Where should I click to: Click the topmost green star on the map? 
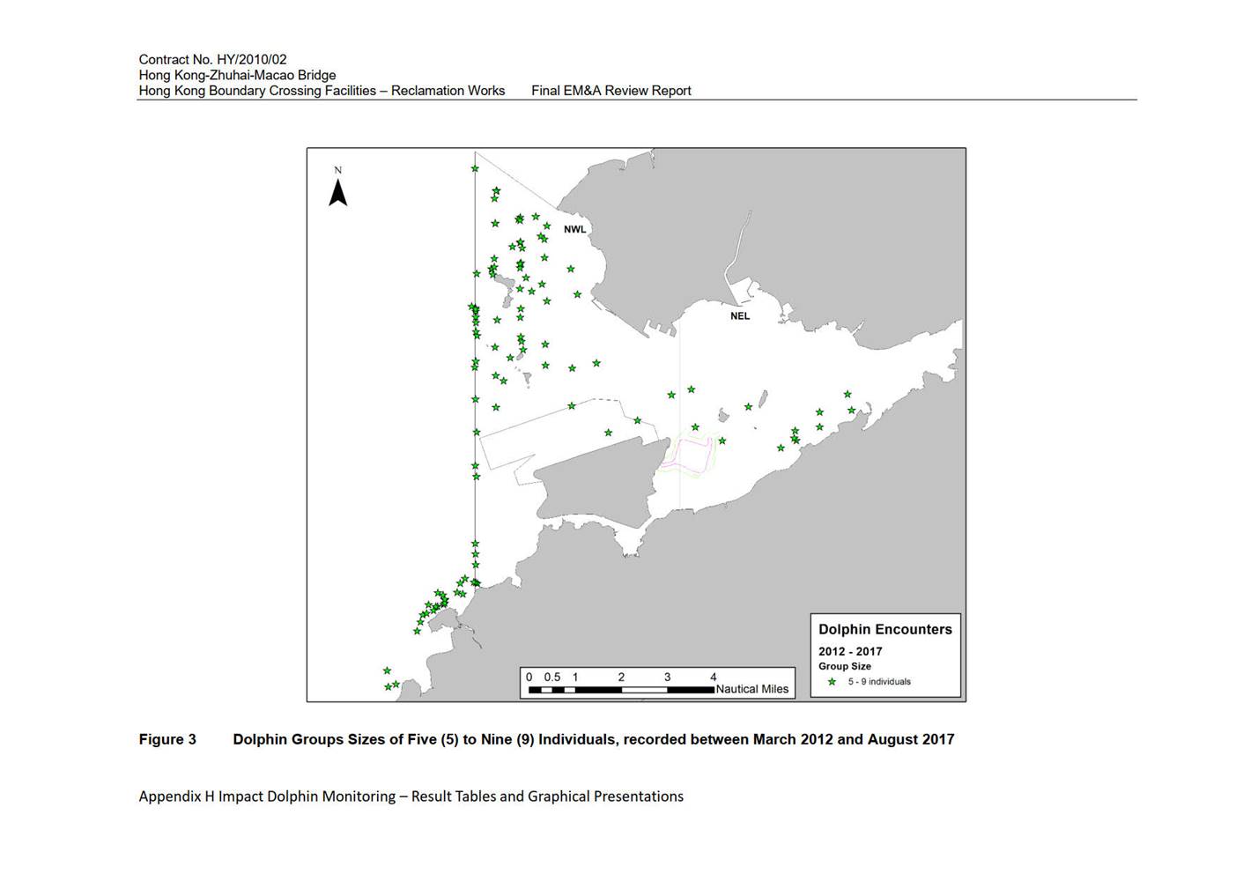pyautogui.click(x=475, y=168)
